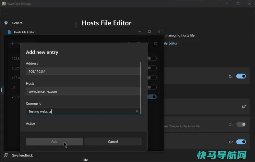Disable the active switch on the 76.72 row

152,97
